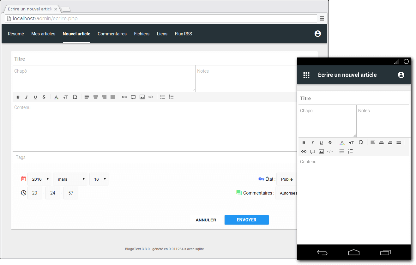The height and width of the screenshot is (265, 416).
Task: Open text color picker in desktop toolbar
Action: pyautogui.click(x=56, y=97)
